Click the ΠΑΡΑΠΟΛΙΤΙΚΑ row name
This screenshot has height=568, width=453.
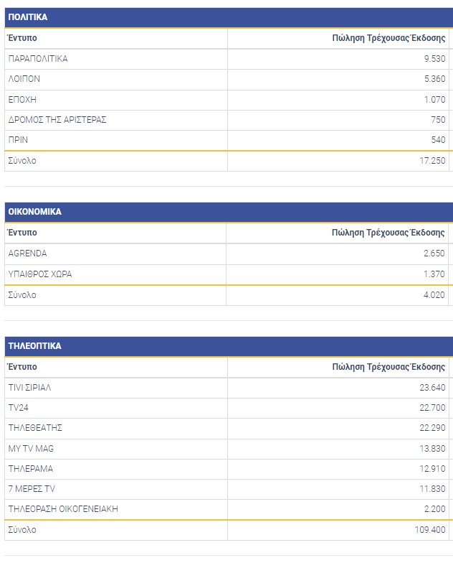click(38, 59)
